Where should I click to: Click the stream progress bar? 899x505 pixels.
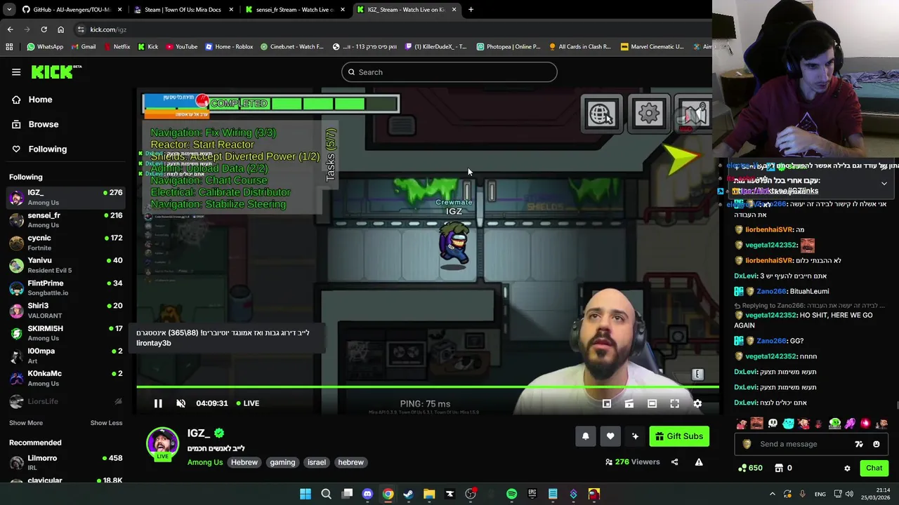click(427, 386)
